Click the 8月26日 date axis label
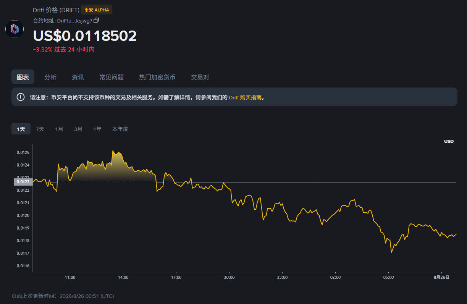 [442, 277]
